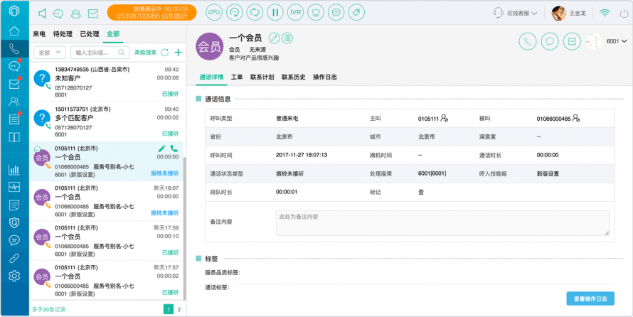The image size is (633, 317).
Task: Click the hang up call button
Action: [214, 13]
